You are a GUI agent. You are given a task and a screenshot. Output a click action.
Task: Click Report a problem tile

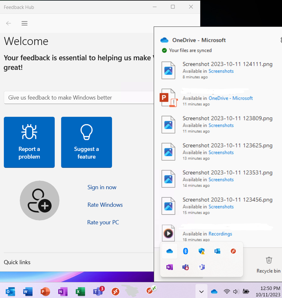(29, 142)
